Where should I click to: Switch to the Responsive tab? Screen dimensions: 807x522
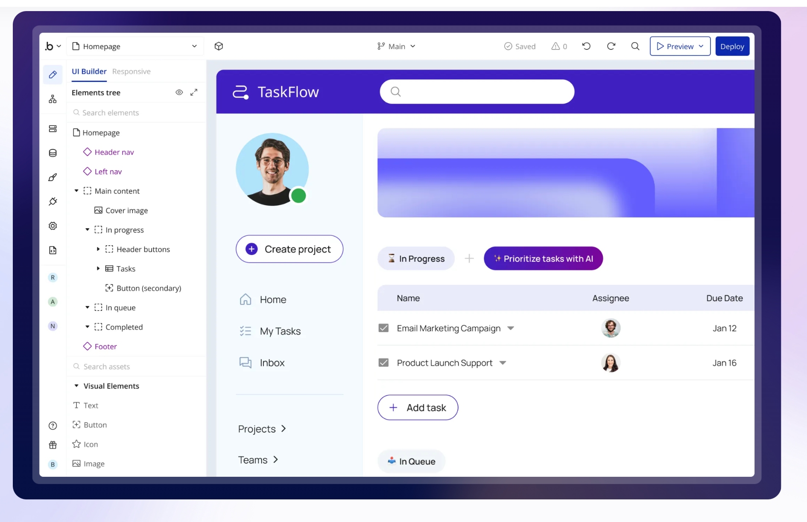click(x=131, y=71)
